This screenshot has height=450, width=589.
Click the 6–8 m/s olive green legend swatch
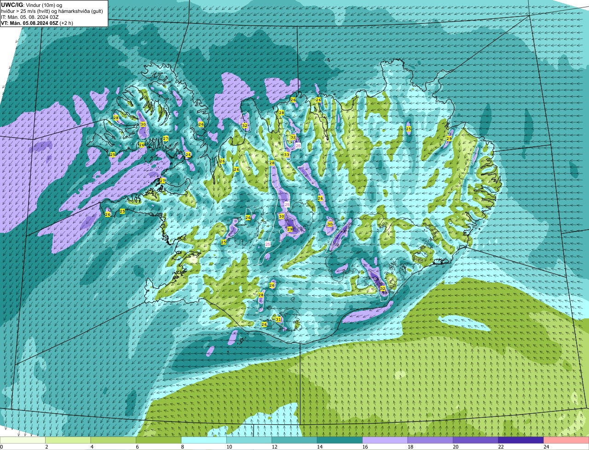point(159,440)
